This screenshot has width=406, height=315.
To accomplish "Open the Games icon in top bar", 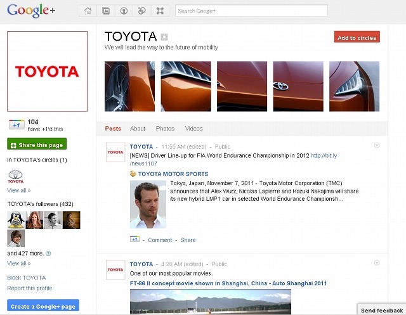I will coord(160,11).
